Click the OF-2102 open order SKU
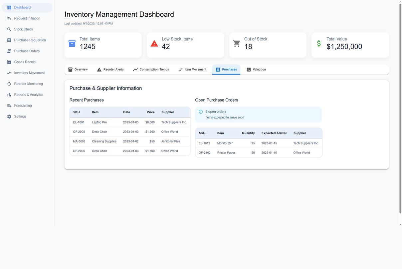Image resolution: width=402 pixels, height=269 pixels. coord(205,153)
